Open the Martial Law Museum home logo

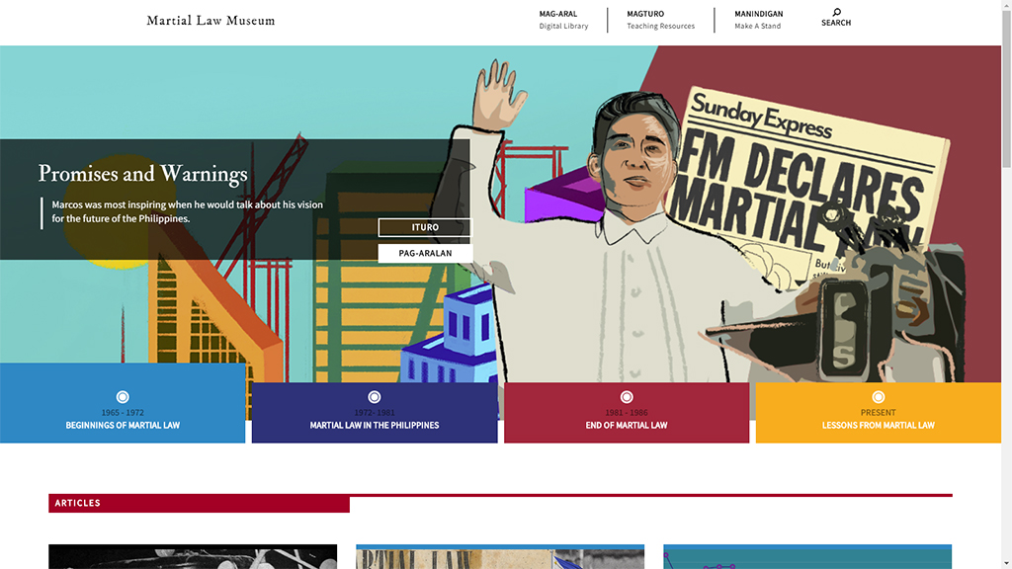(x=211, y=21)
